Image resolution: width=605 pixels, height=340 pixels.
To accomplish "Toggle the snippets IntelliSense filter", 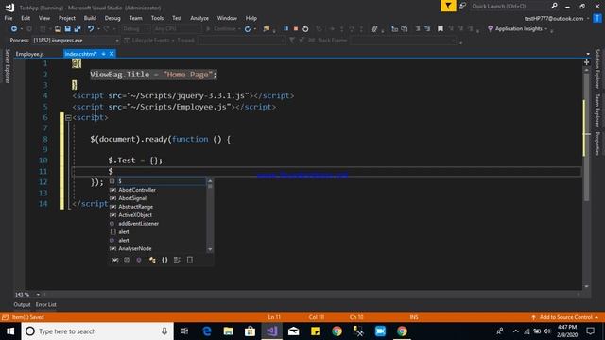I will pos(189,260).
